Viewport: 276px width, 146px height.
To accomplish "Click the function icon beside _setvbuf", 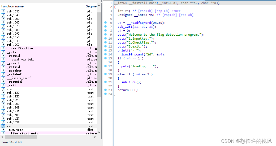I will (3, 74).
